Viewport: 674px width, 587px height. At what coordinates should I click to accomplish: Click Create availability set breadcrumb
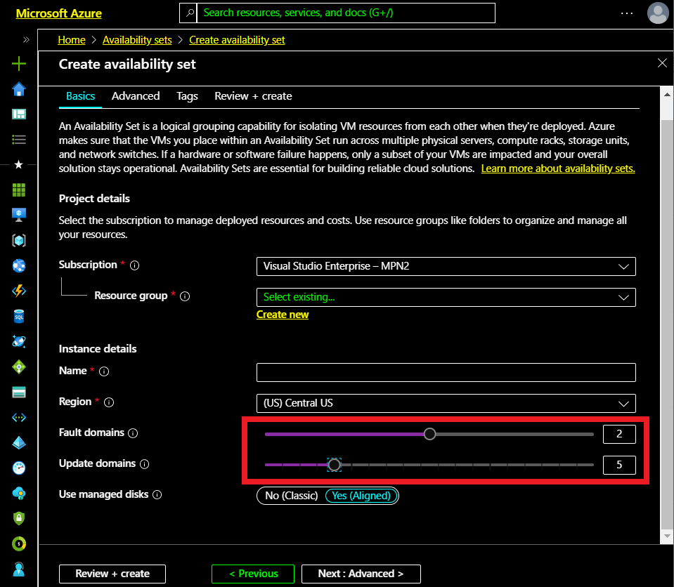(x=237, y=40)
